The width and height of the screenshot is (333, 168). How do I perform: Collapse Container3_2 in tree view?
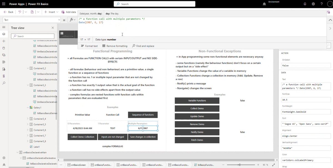[27, 68]
